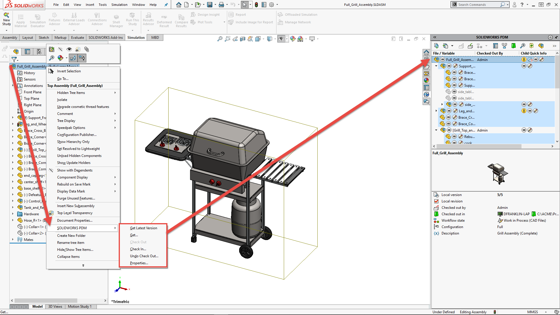The height and width of the screenshot is (315, 560).
Task: Toggle Show Component with the eye icon
Action: 69,49
